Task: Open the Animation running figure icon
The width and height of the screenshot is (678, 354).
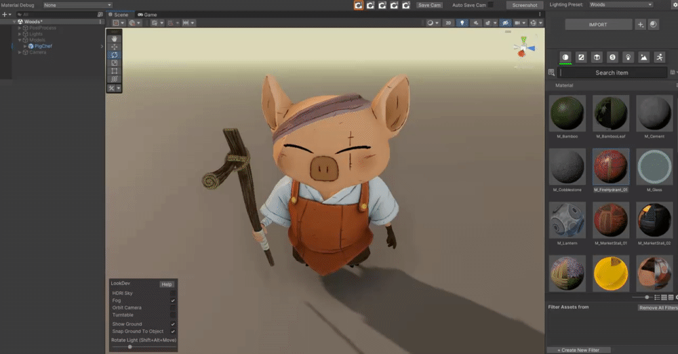Action: tap(660, 57)
